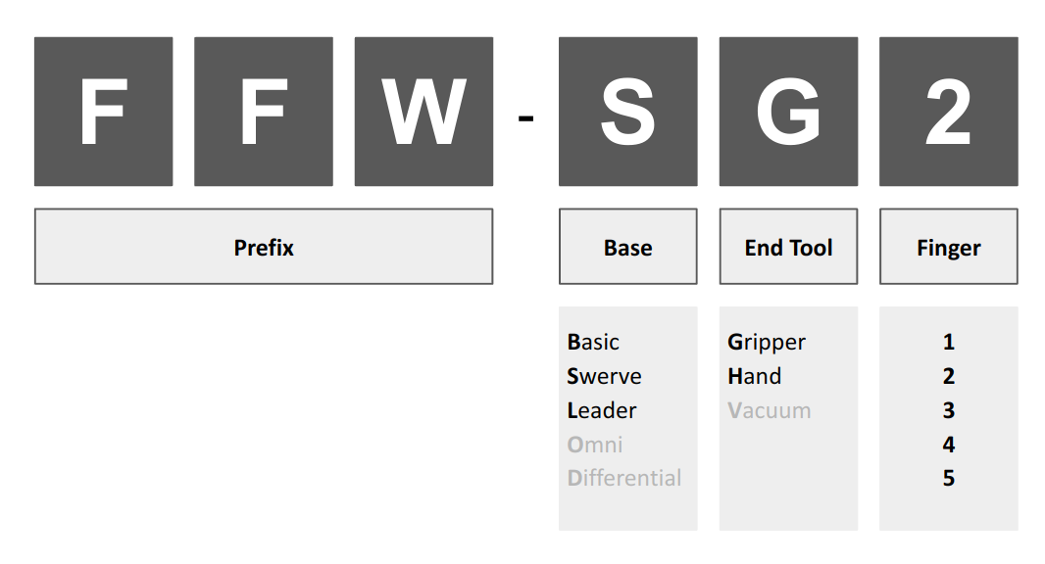The height and width of the screenshot is (564, 1045).
Task: Select the G letter tile
Action: coord(788,112)
